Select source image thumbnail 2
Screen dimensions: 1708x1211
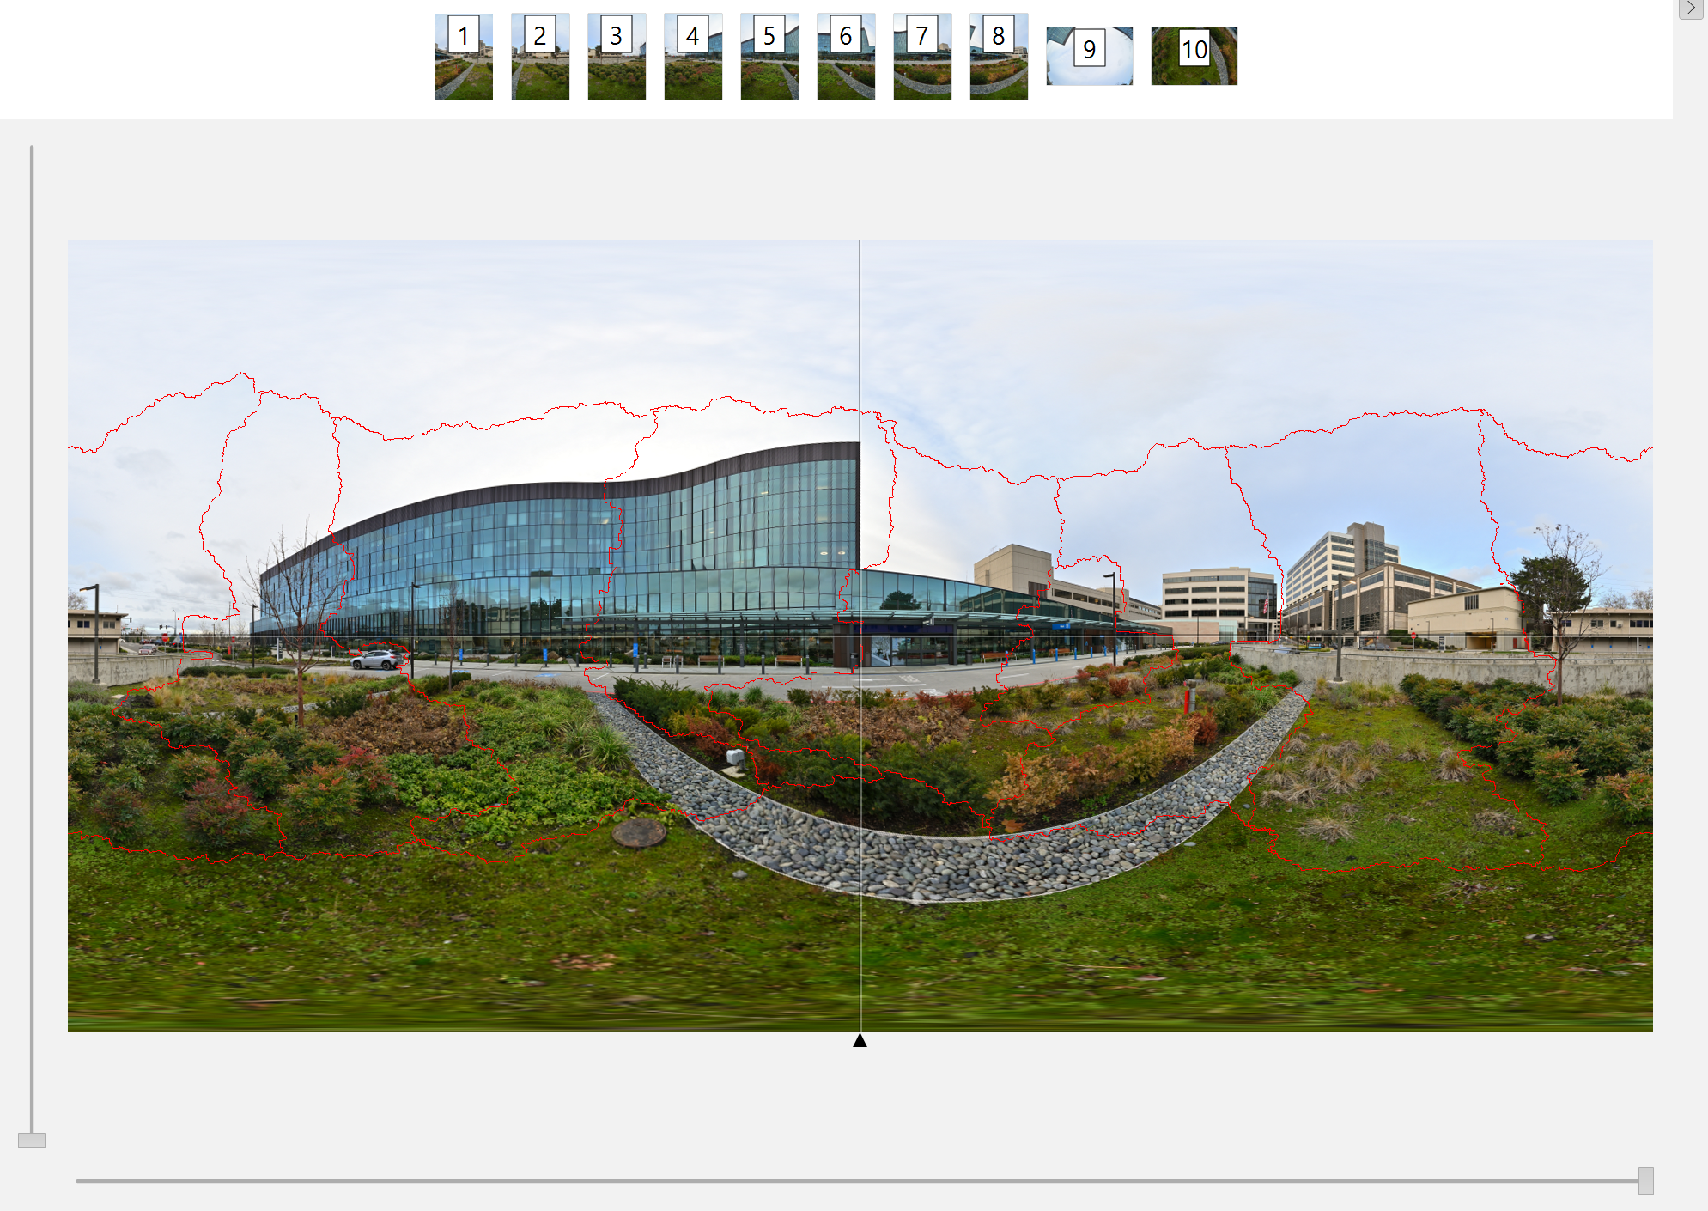tap(540, 56)
